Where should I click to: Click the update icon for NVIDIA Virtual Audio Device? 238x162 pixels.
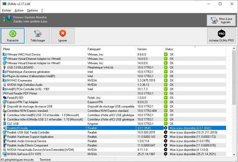tap(165, 150)
